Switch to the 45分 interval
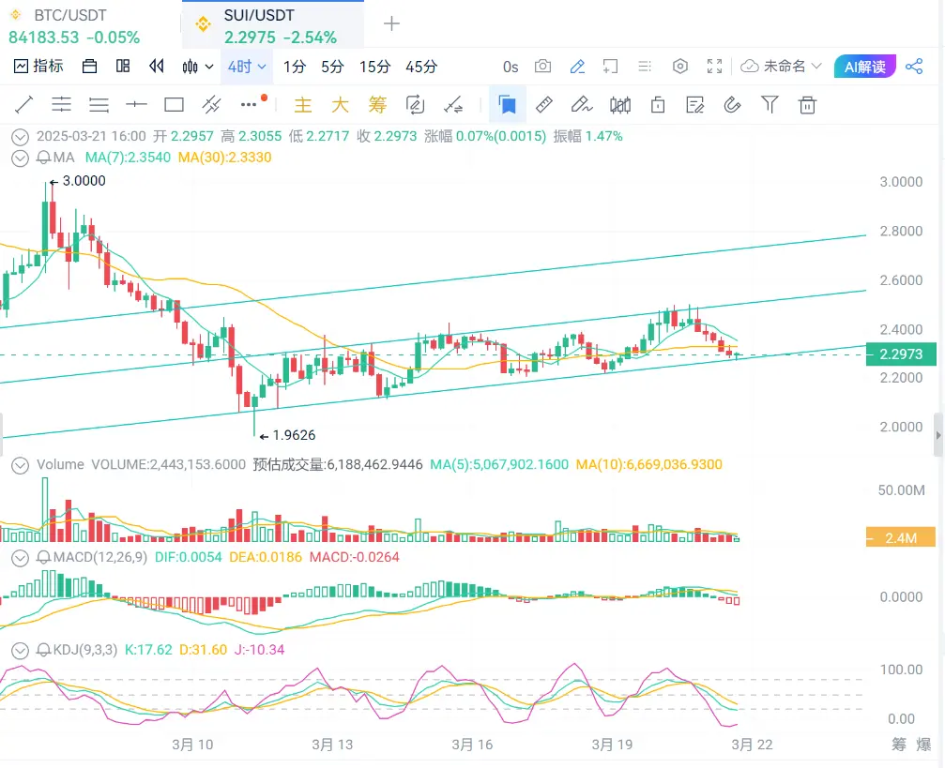The image size is (945, 768). [421, 67]
